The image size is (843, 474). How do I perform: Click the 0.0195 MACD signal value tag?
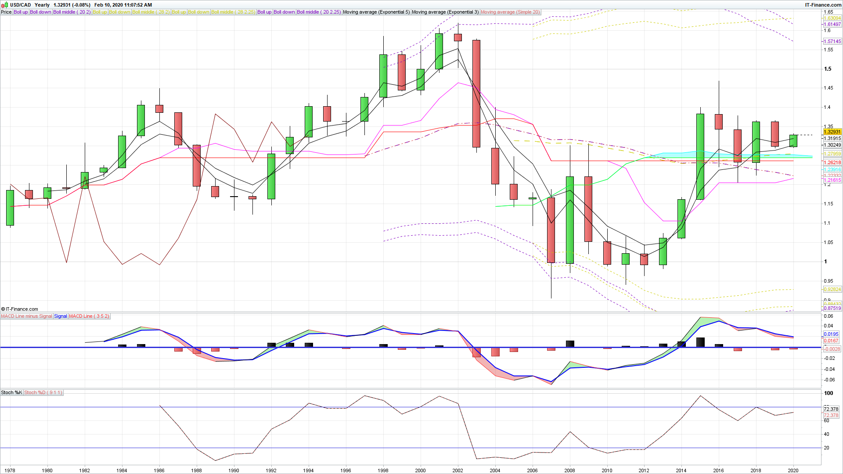click(831, 334)
